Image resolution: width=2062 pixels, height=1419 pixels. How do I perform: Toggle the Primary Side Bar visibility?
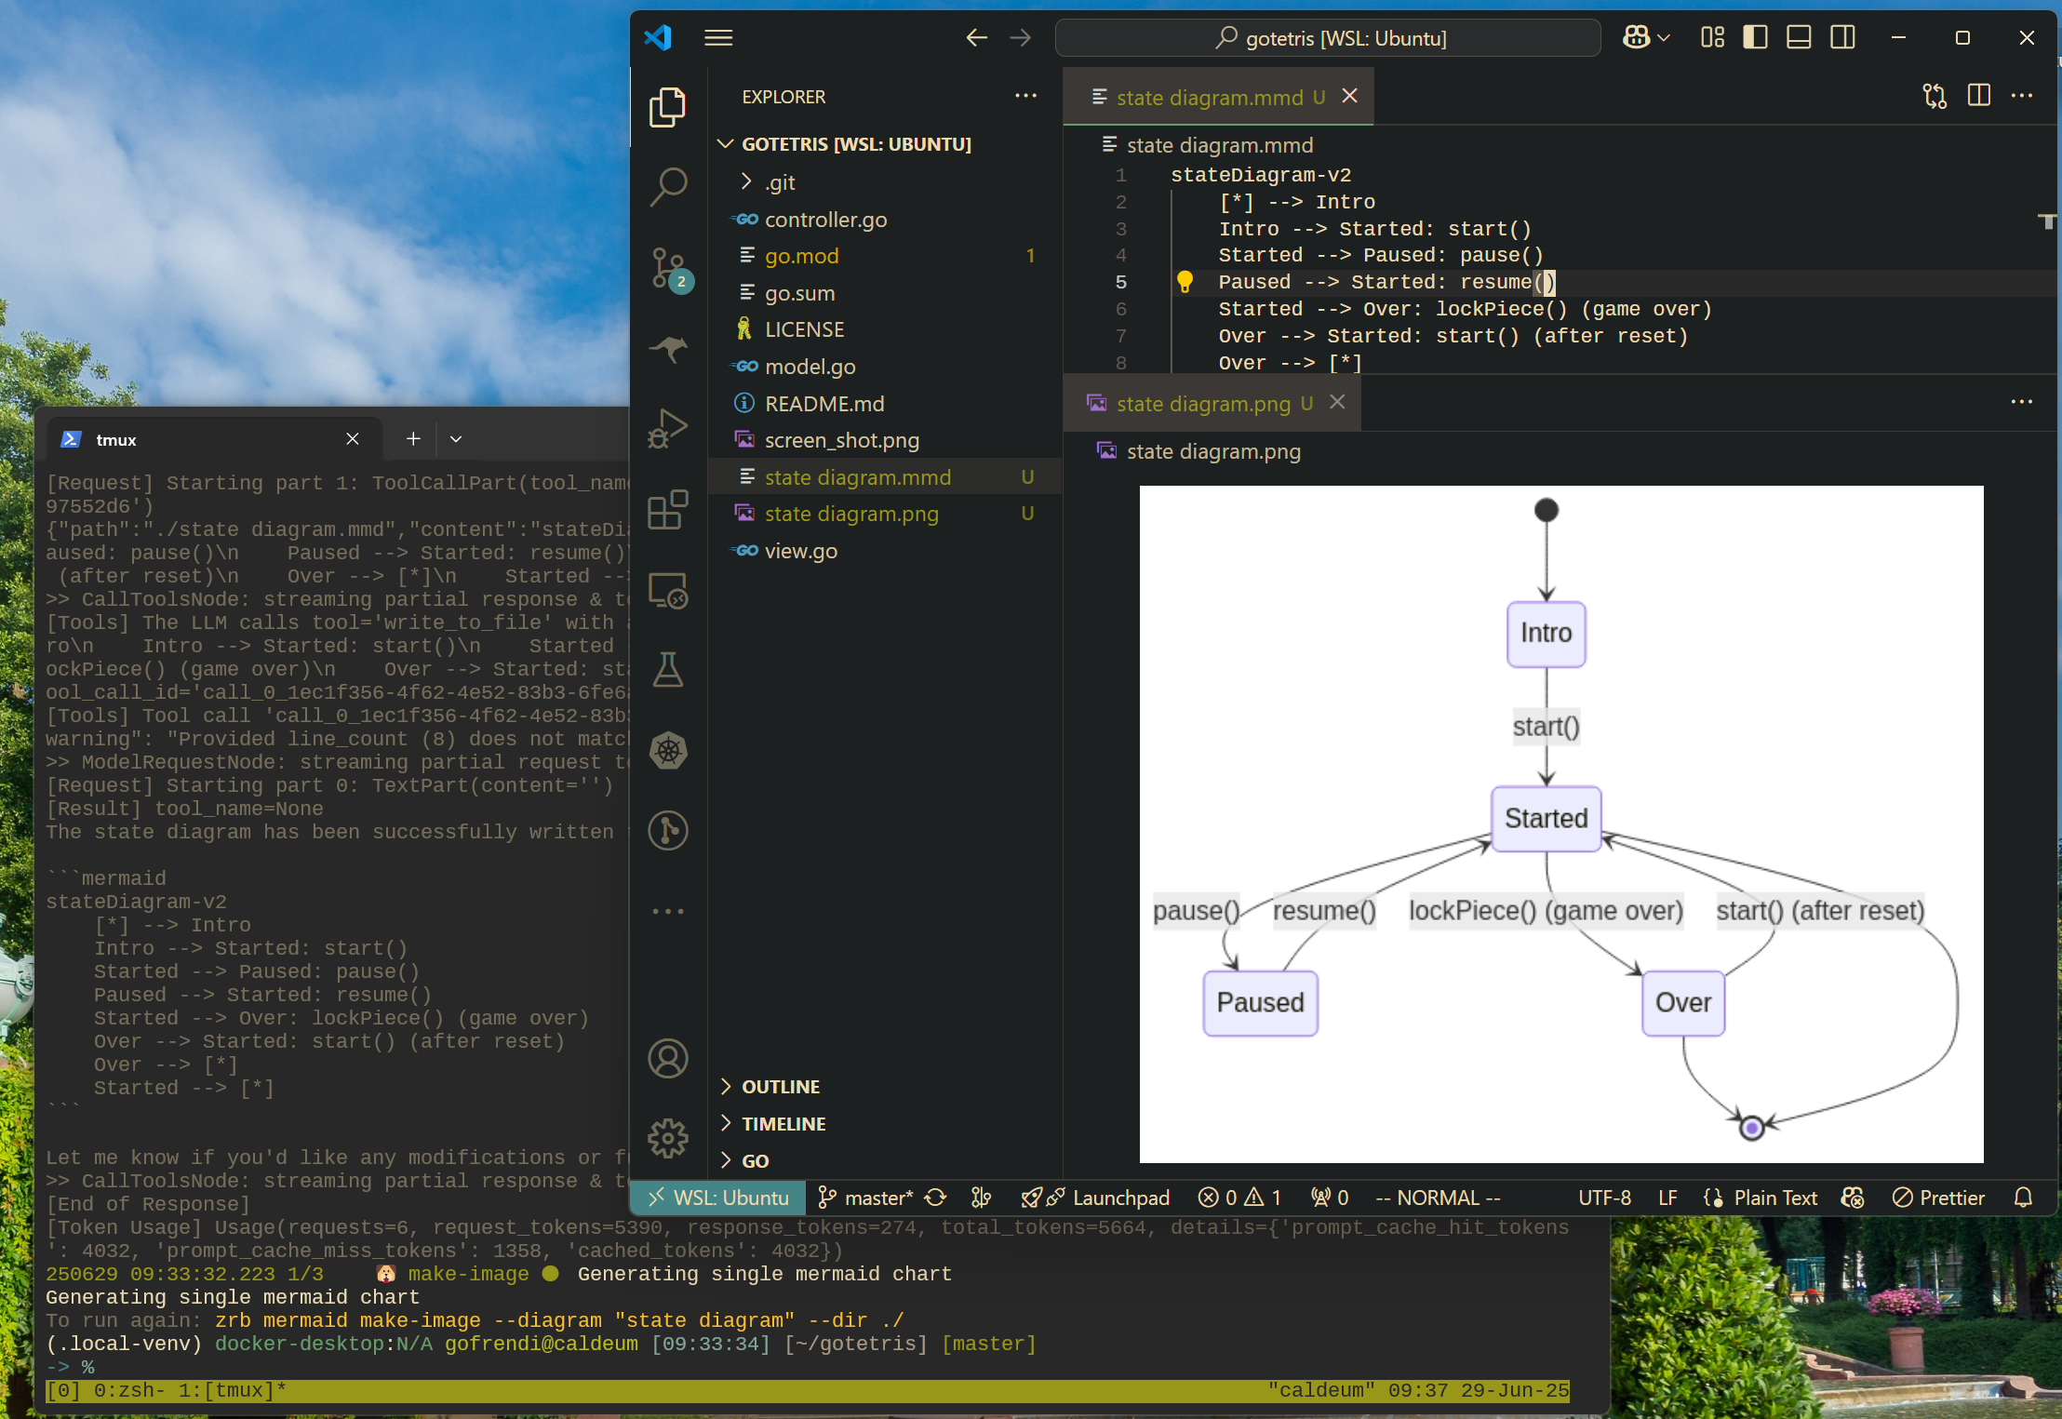click(1753, 37)
